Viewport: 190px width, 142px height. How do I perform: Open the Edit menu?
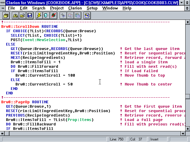point(23,8)
